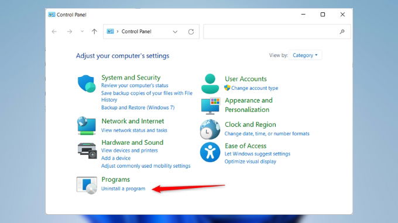Click the Ease of Access icon
The image size is (398, 223).
pyautogui.click(x=210, y=152)
